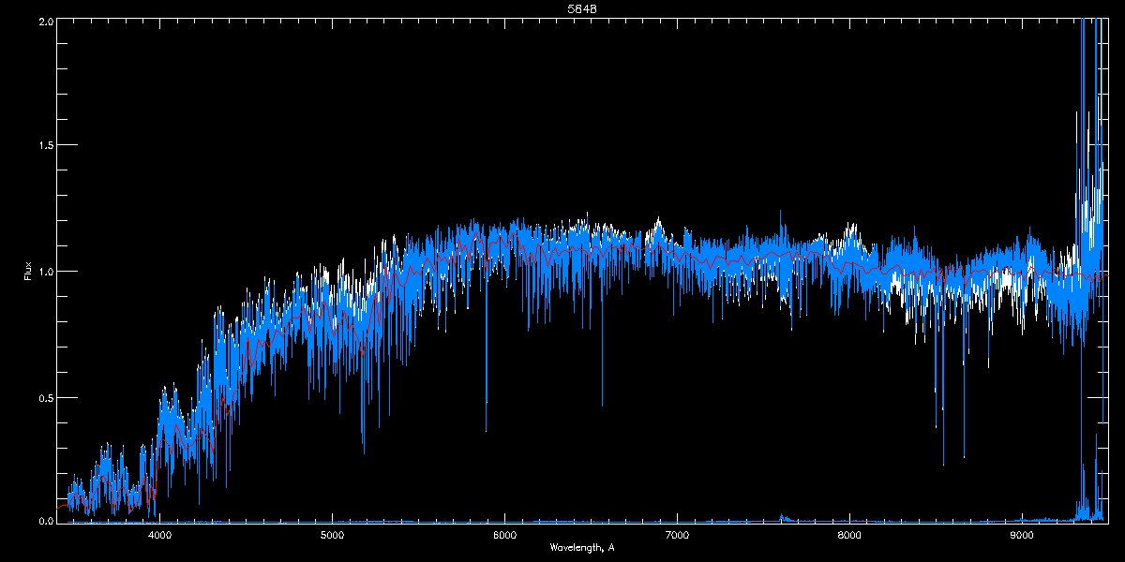Click the small error bump near 7600
Screen dimensions: 1125x562
782,516
